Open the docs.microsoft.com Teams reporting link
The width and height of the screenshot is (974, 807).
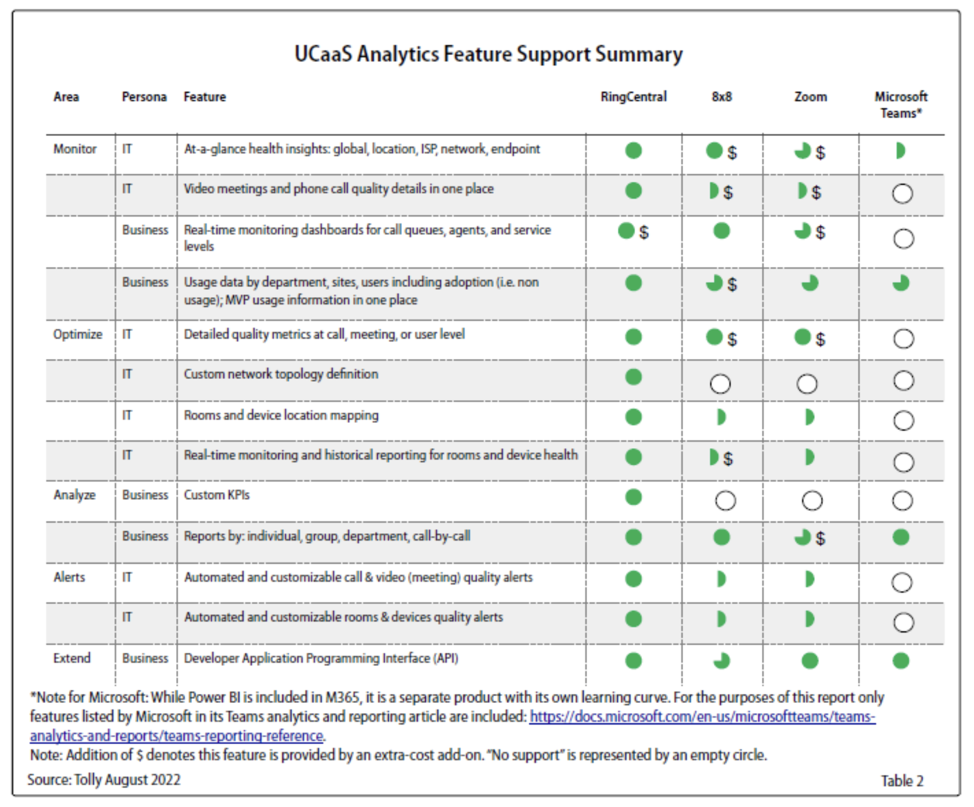click(x=702, y=717)
